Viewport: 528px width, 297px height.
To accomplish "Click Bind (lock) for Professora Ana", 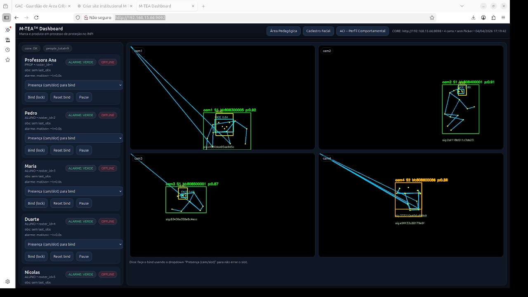I will click(x=36, y=97).
